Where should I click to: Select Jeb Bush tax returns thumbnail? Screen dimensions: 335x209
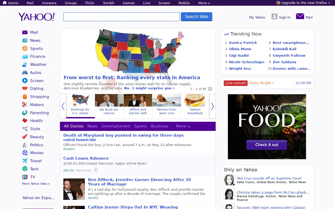109,106
